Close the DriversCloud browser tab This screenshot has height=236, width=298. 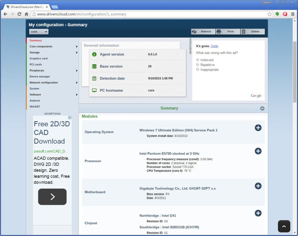click(x=47, y=7)
